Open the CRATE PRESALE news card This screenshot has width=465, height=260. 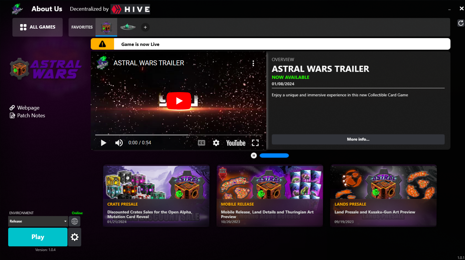pyautogui.click(x=156, y=196)
